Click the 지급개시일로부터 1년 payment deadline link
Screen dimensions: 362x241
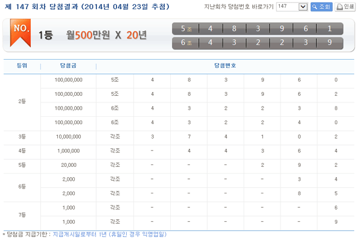[x=109, y=234]
